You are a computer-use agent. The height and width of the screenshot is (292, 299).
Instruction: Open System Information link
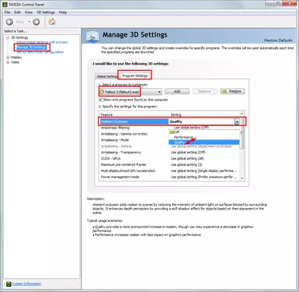[26, 284]
